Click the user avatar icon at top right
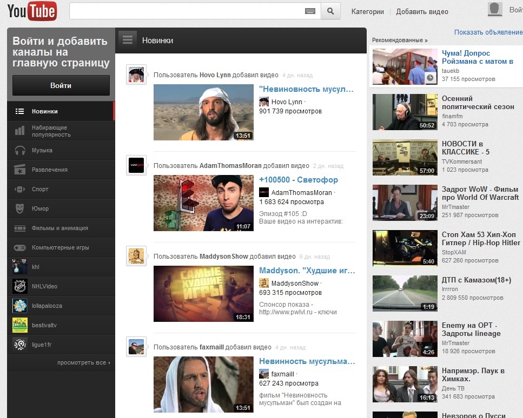The width and height of the screenshot is (523, 418). tap(495, 9)
